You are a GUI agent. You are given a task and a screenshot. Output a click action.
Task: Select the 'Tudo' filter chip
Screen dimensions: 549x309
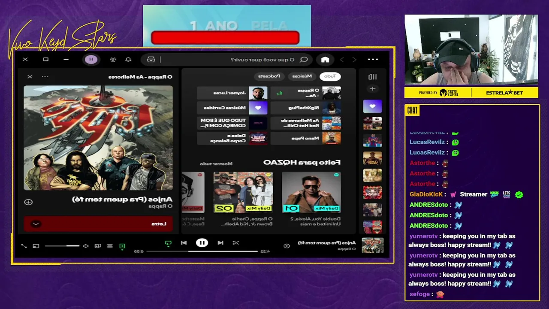[x=330, y=76]
